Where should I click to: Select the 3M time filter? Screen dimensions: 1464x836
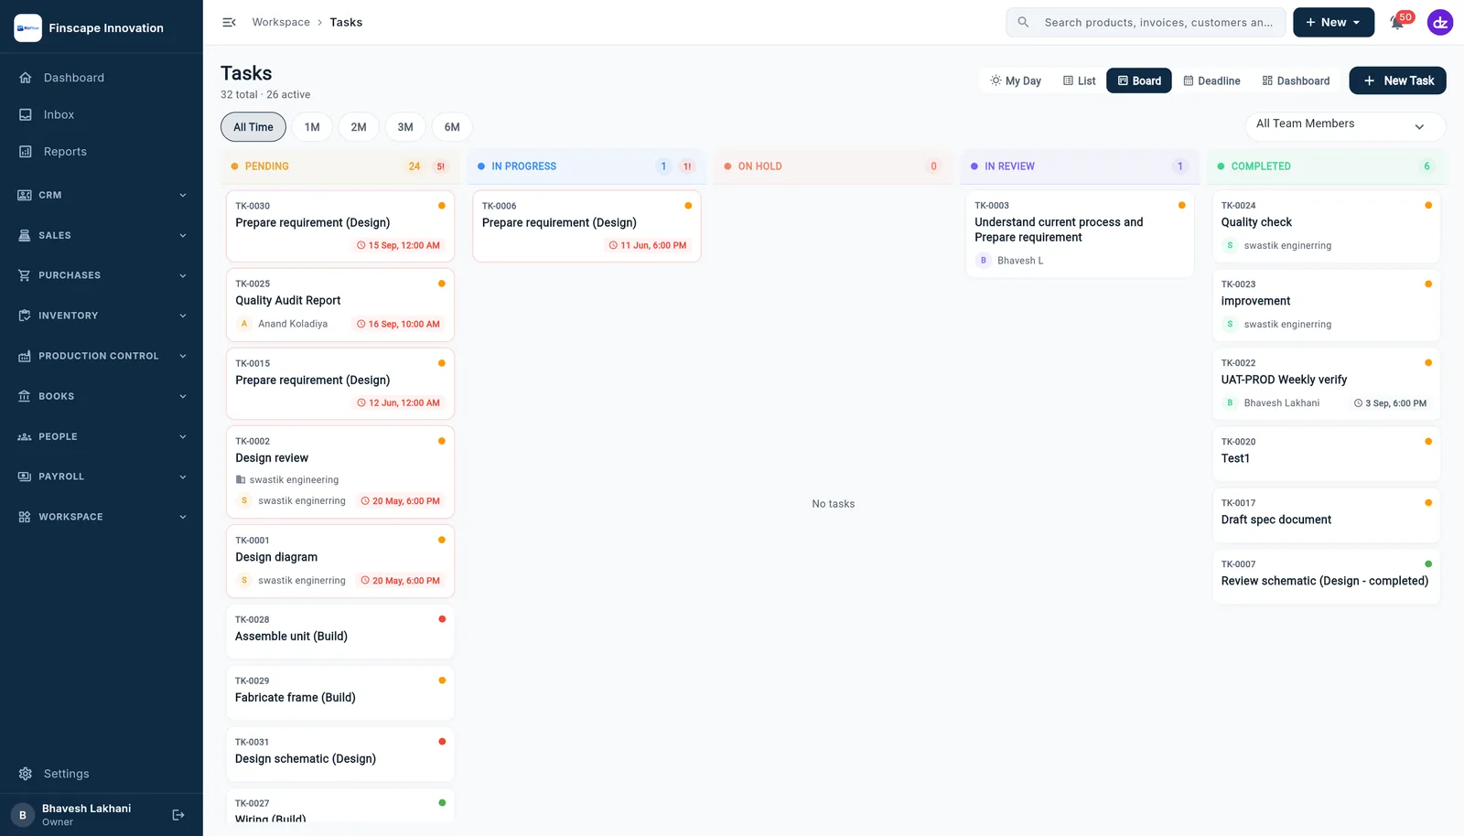click(x=405, y=127)
